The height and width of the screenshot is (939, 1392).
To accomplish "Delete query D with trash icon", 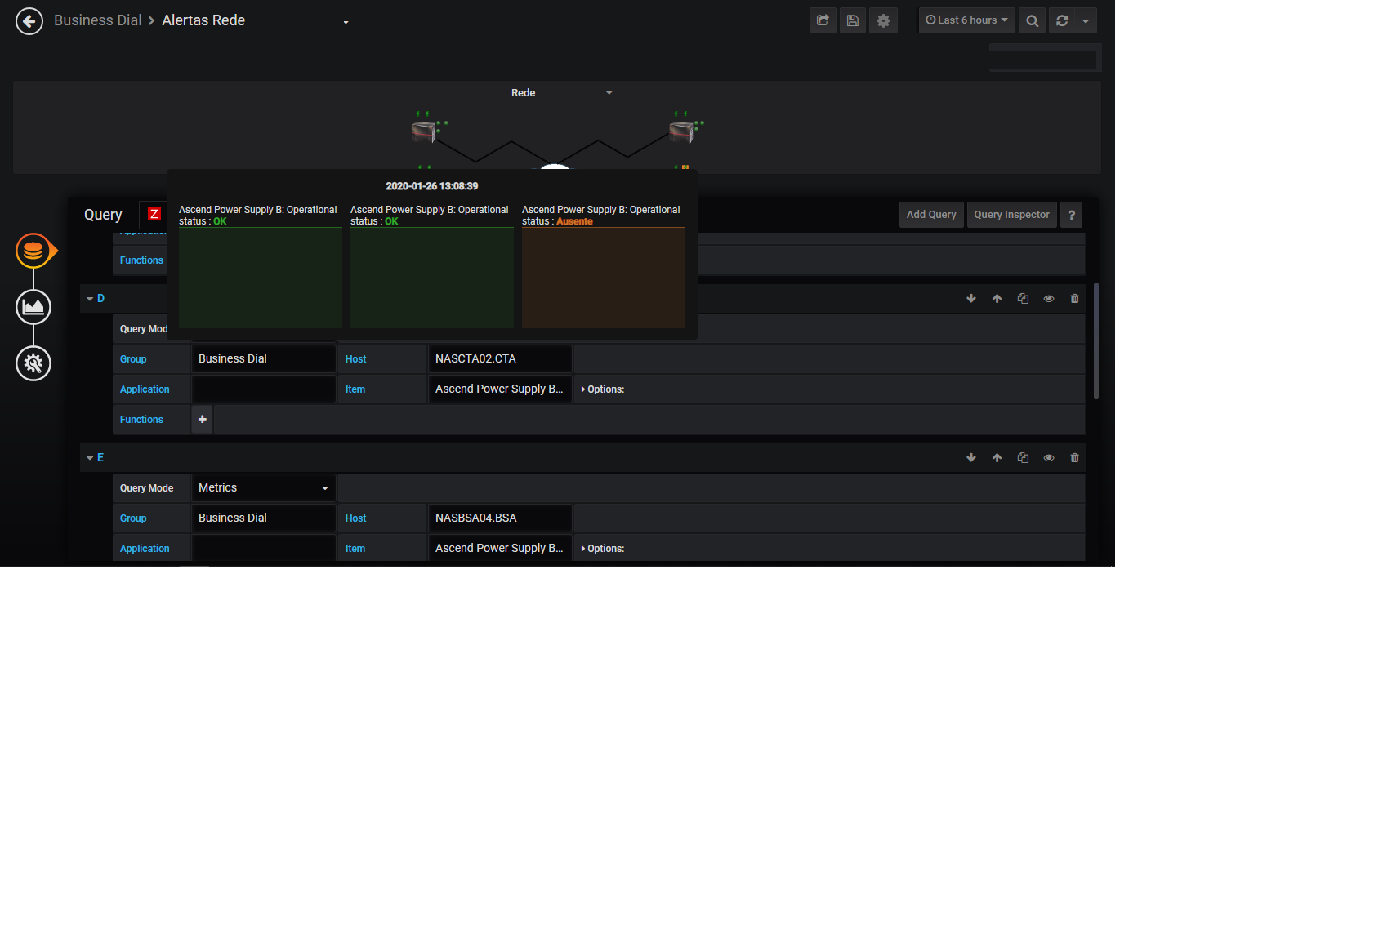I will [x=1075, y=299].
